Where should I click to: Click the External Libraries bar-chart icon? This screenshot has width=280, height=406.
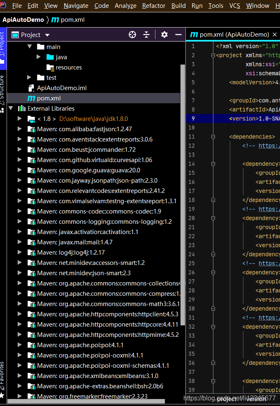[x=22, y=108]
